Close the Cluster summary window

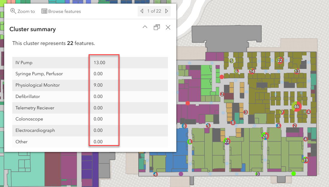click(x=168, y=27)
